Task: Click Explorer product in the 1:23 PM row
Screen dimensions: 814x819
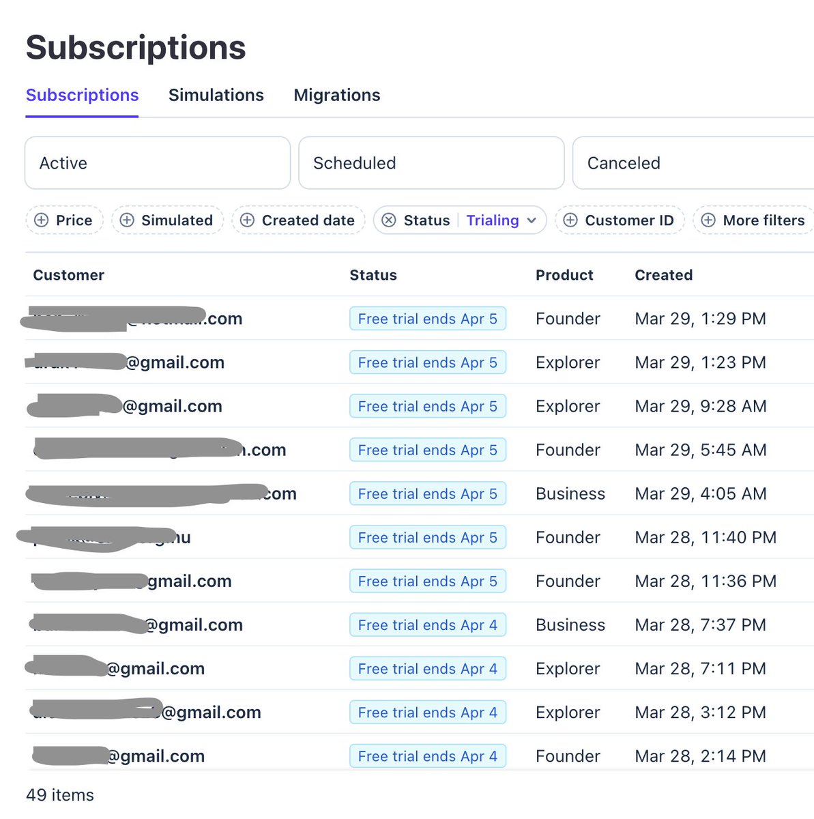Action: click(x=568, y=362)
